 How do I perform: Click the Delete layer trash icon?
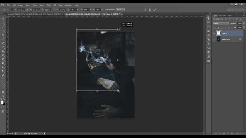pyautogui.click(x=241, y=133)
